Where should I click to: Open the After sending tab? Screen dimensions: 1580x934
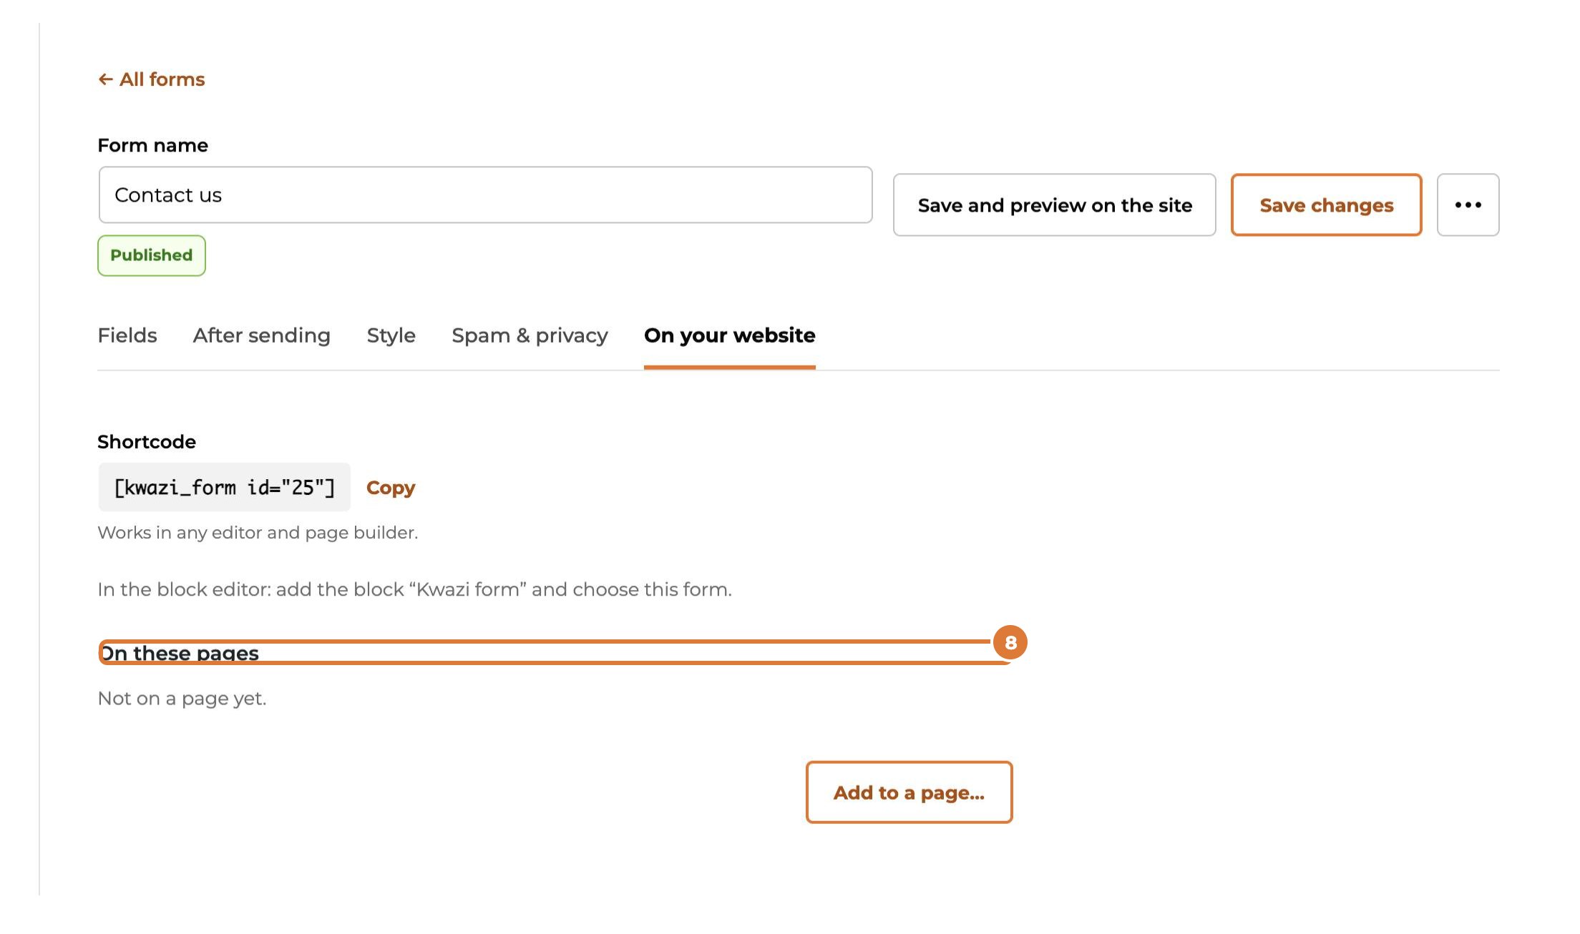[262, 335]
